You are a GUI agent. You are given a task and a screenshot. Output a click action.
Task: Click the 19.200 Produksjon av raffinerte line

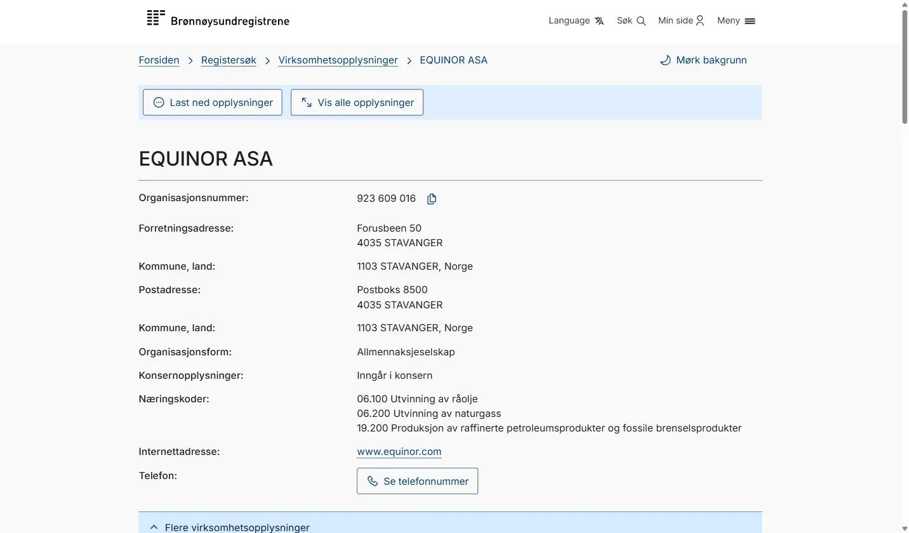pyautogui.click(x=549, y=428)
